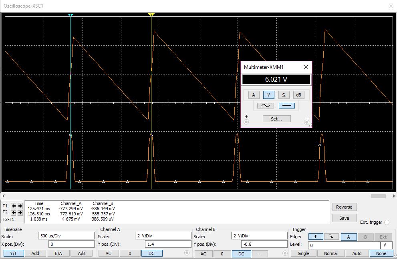This screenshot has height=259, width=397.
Task: Set trigger mode to Normal
Action: [x=330, y=253]
